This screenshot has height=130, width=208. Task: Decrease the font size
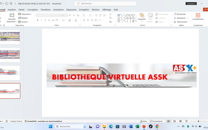(74, 15)
